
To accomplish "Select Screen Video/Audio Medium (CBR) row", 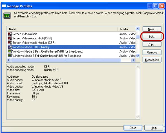I will [71, 42].
